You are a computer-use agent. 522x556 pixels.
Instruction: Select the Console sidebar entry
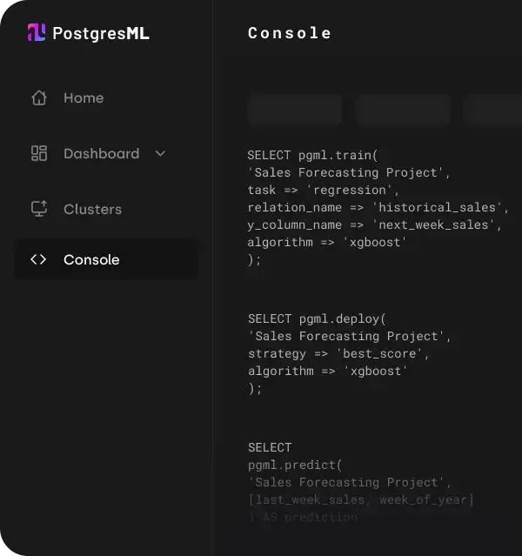(105, 259)
